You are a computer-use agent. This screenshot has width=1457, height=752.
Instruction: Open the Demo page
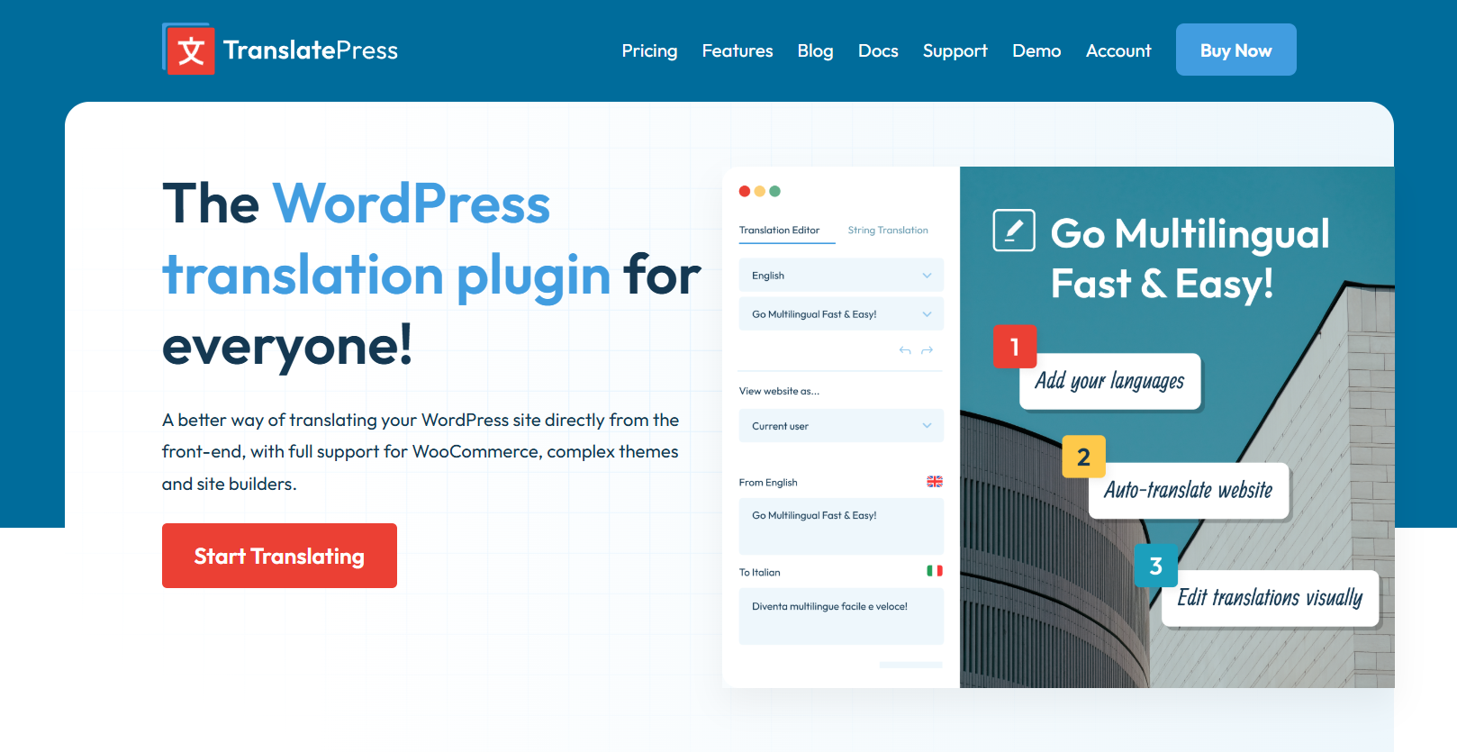tap(1036, 50)
